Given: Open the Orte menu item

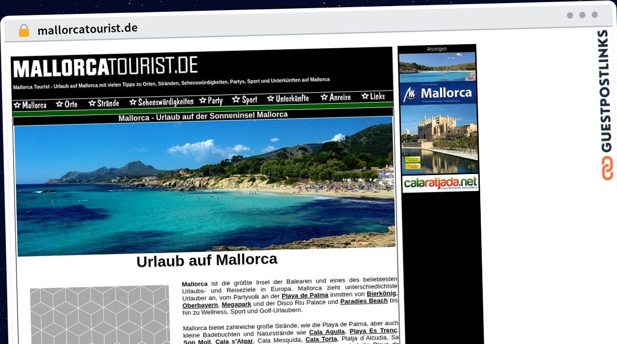Looking at the screenshot, I should click(67, 104).
